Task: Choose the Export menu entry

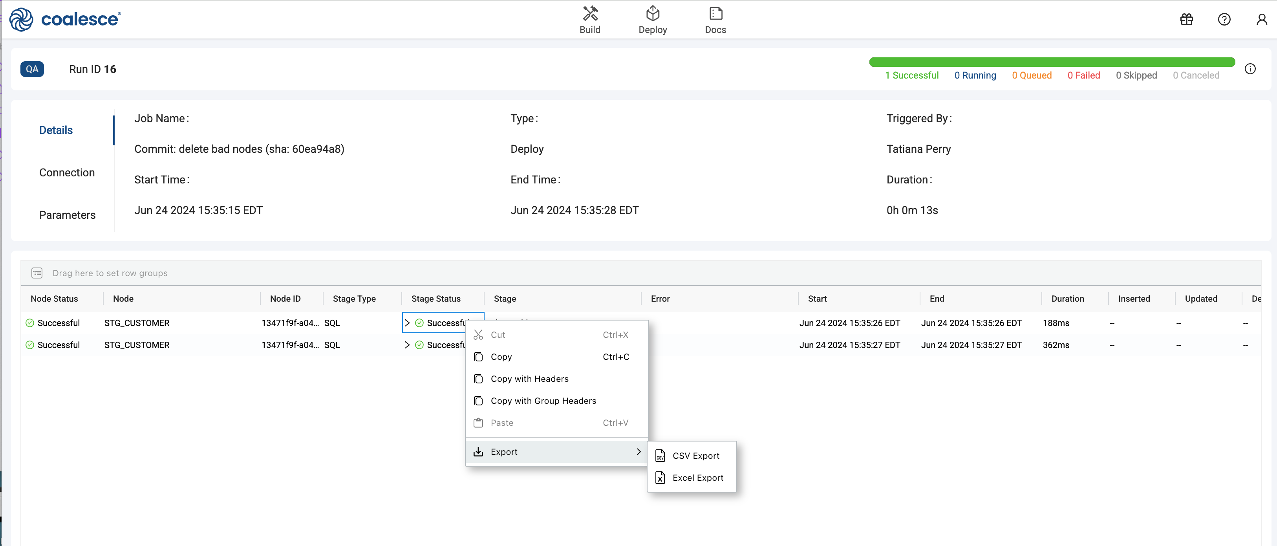Action: (x=556, y=452)
